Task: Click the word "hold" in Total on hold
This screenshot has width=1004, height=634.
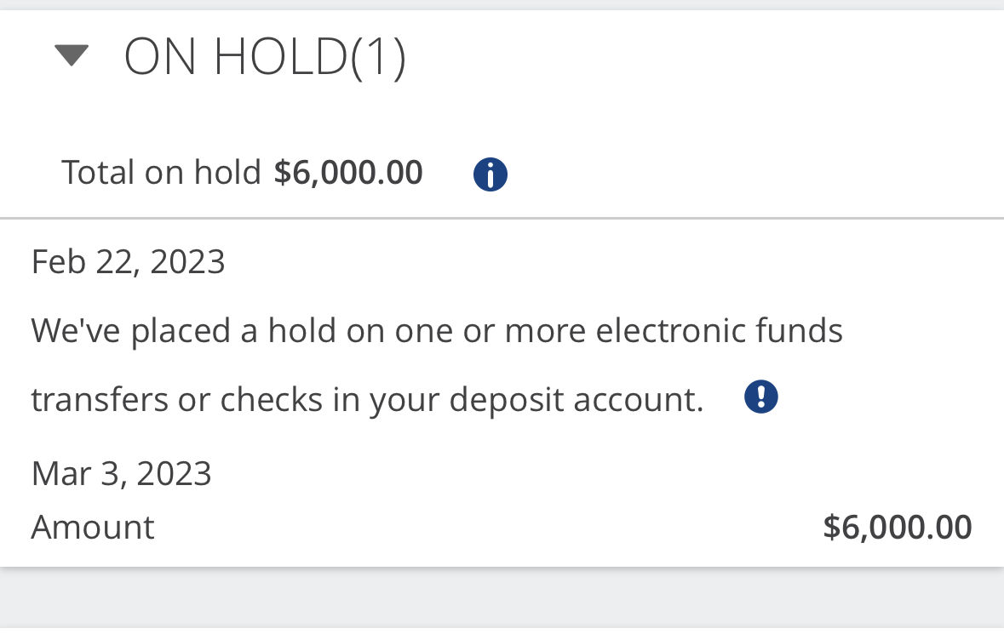Action: point(227,173)
